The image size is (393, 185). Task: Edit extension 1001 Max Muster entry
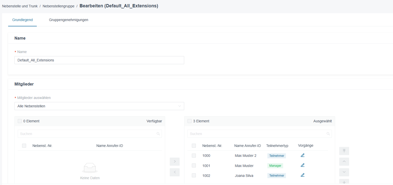coord(302,165)
